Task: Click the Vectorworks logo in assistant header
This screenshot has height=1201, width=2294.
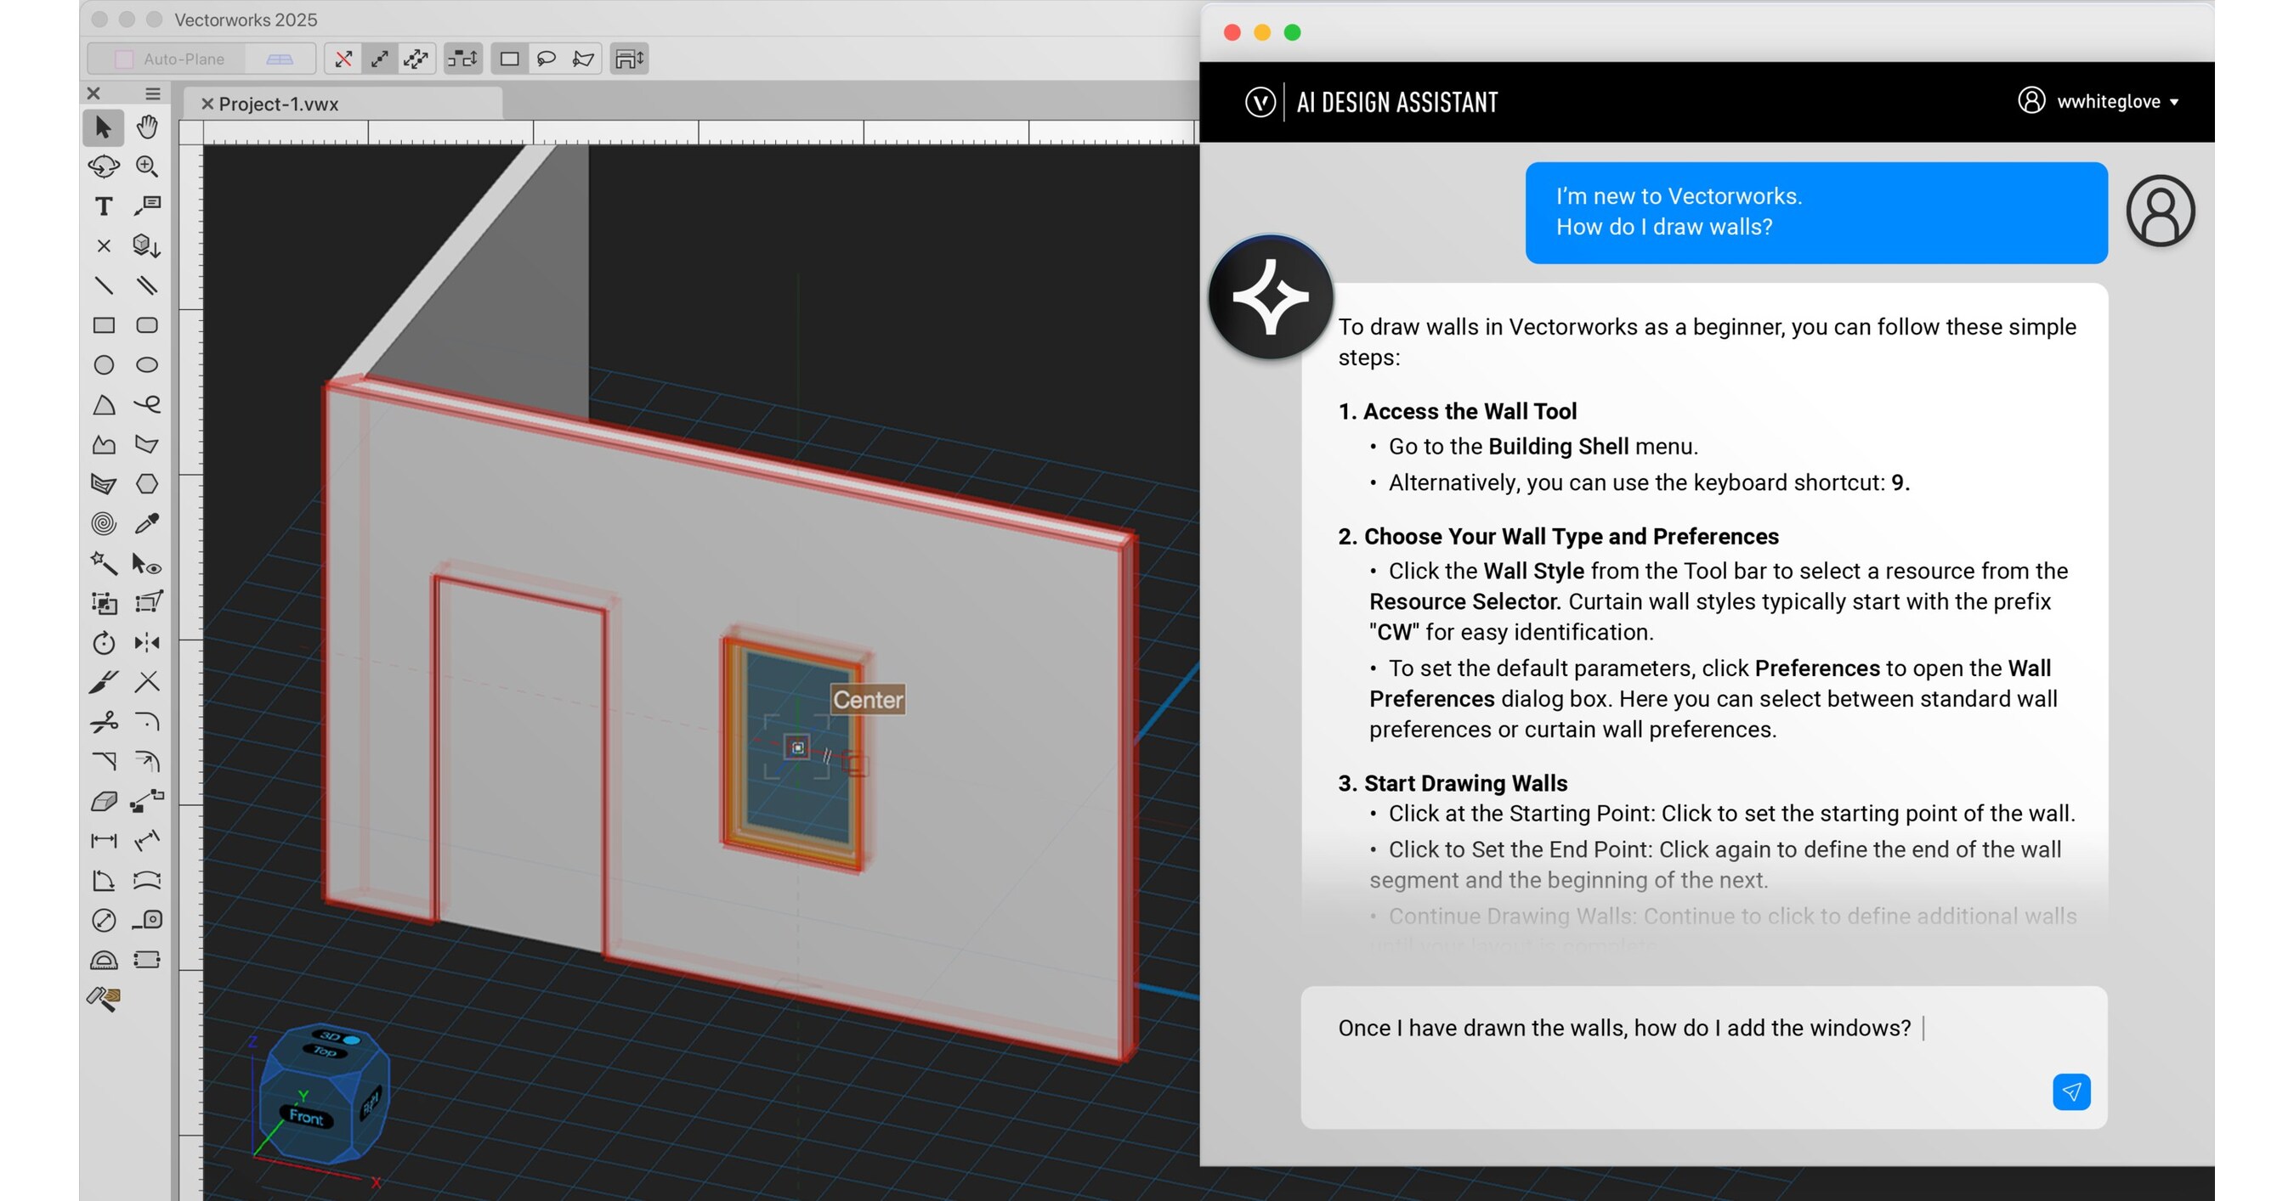Action: 1260,102
